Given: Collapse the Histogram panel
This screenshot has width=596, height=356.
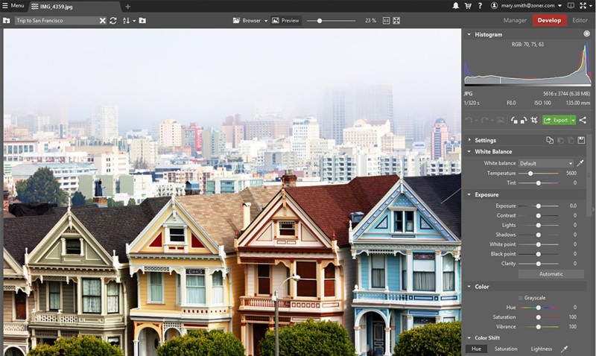Looking at the screenshot, I should pos(469,34).
